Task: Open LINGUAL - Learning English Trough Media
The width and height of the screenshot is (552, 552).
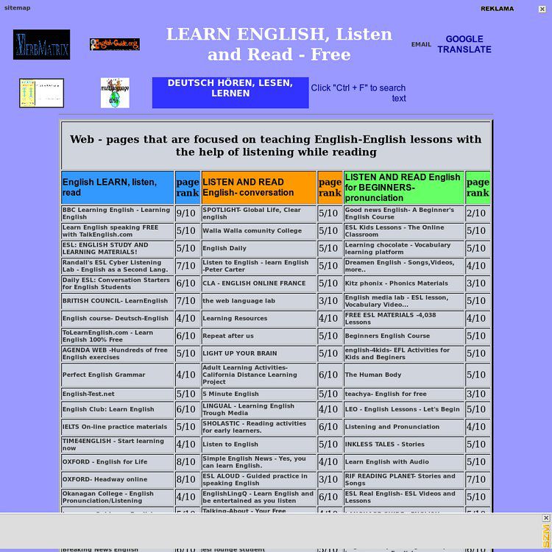Action: click(x=248, y=410)
